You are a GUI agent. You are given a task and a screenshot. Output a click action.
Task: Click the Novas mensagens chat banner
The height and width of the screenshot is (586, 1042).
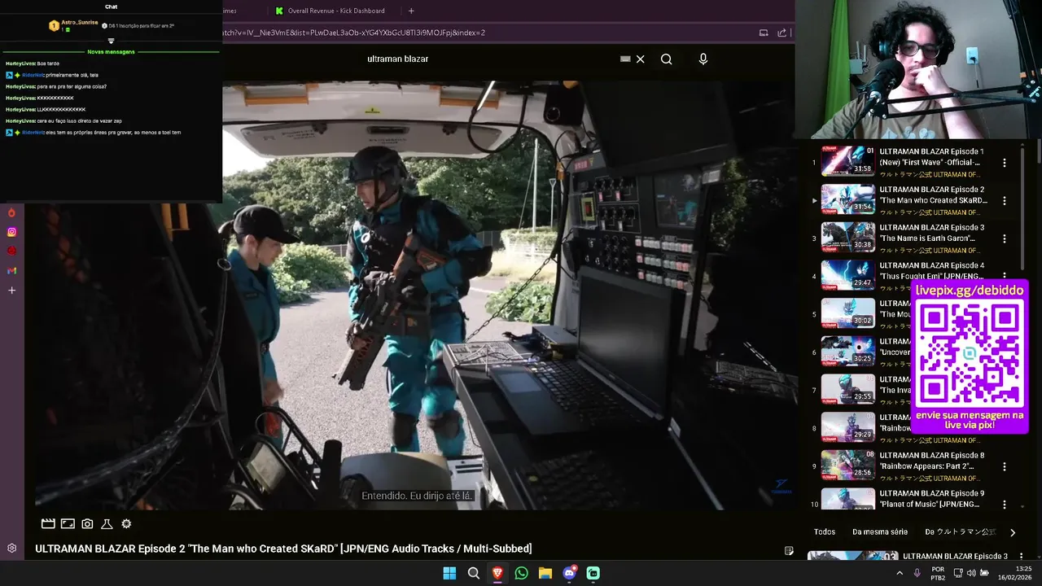coord(111,51)
